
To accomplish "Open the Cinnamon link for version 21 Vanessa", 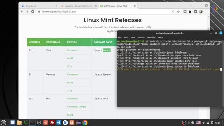I will [73, 75].
